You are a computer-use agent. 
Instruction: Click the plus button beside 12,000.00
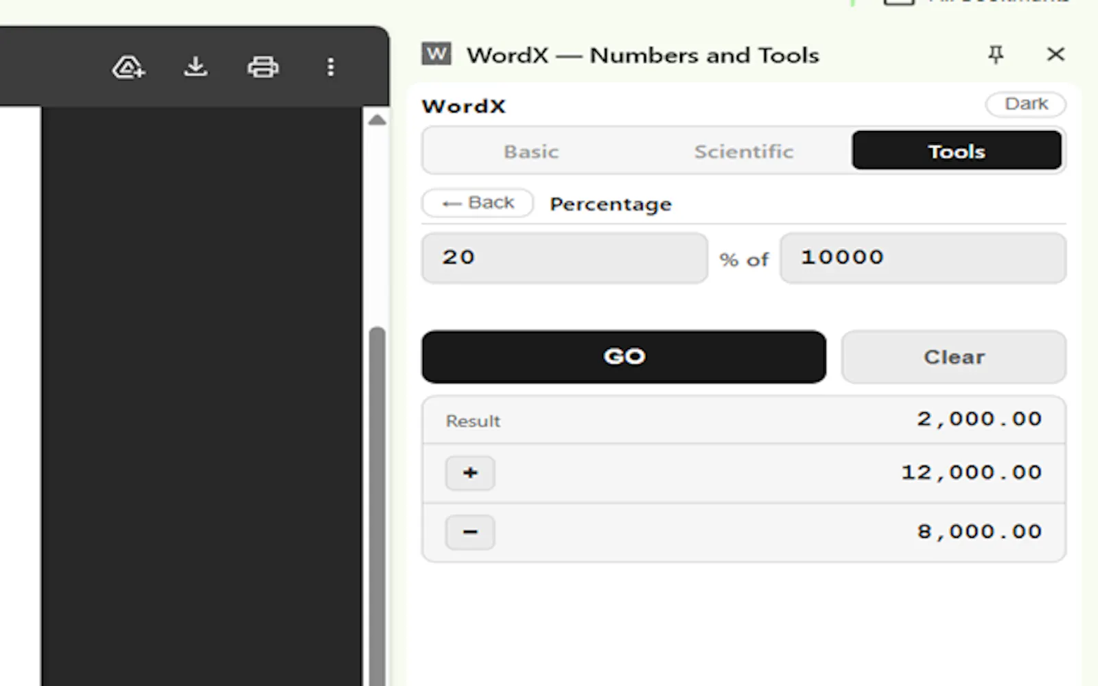pyautogui.click(x=470, y=473)
